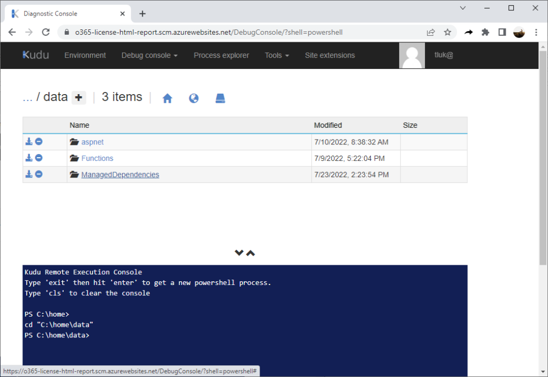The width and height of the screenshot is (548, 377).
Task: Click the page vertical scrollbar
Action: tap(543, 157)
